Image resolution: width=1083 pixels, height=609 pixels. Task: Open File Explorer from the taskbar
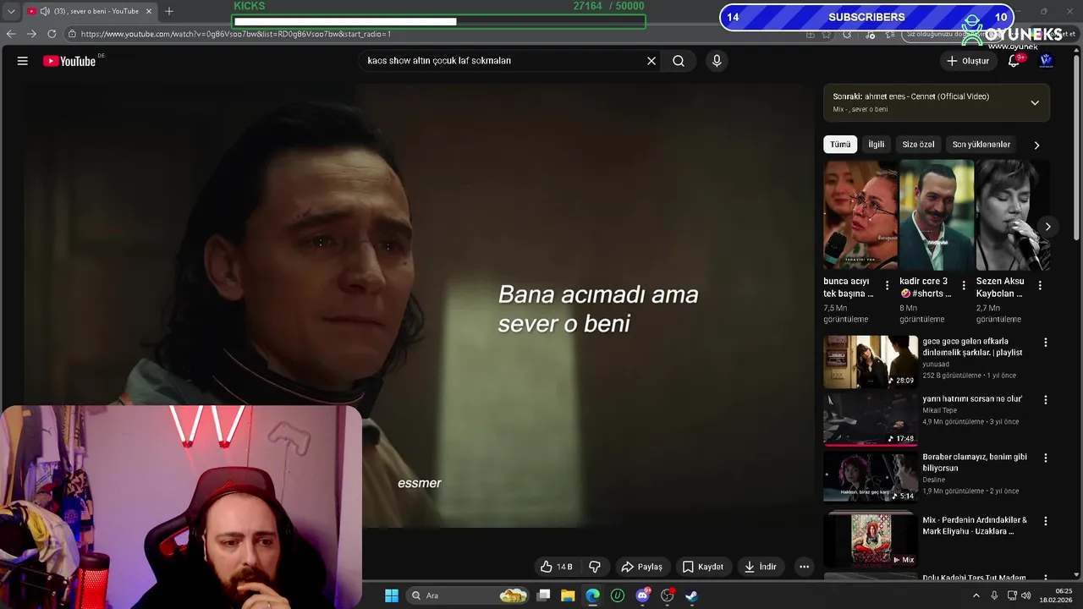[568, 595]
